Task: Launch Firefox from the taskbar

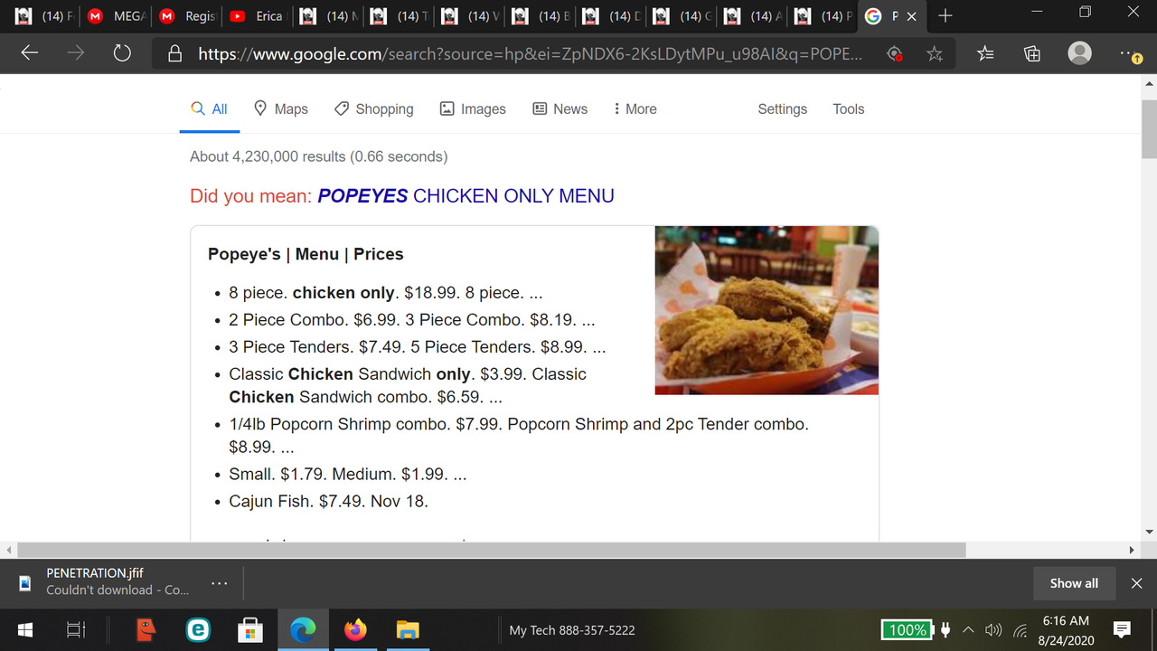Action: pos(355,629)
